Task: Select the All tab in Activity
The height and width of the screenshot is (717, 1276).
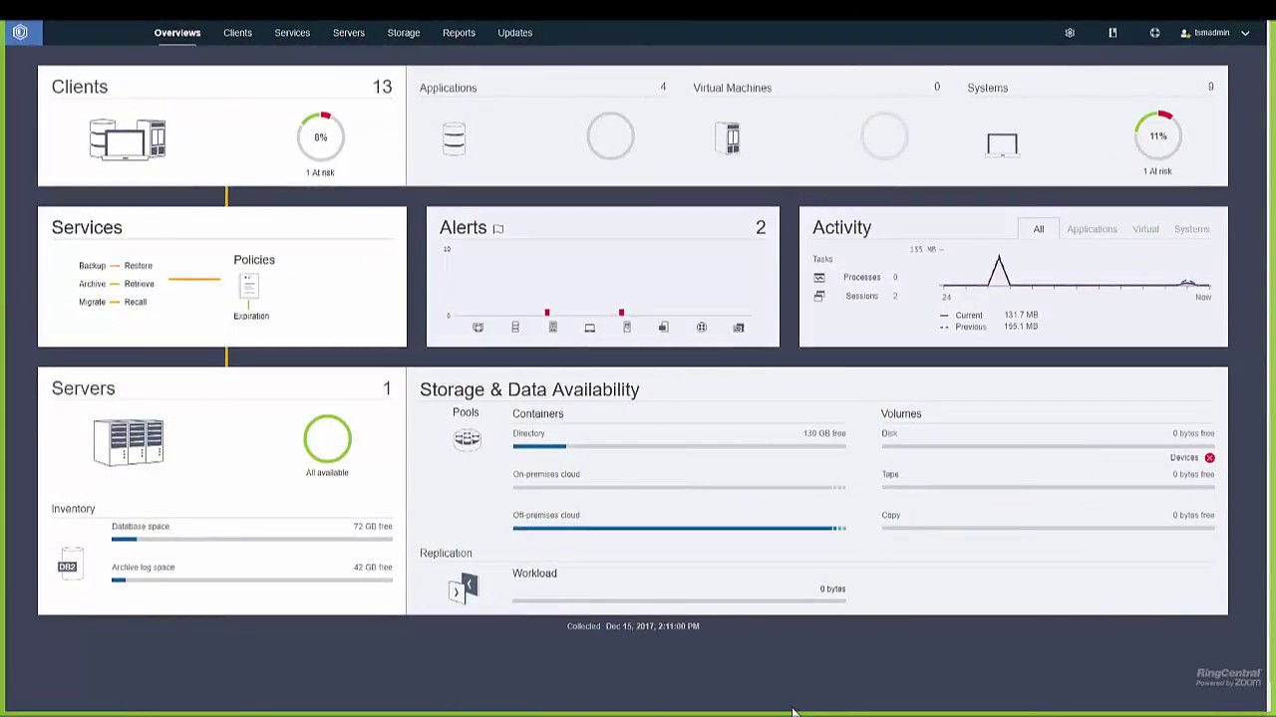Action: click(x=1039, y=229)
